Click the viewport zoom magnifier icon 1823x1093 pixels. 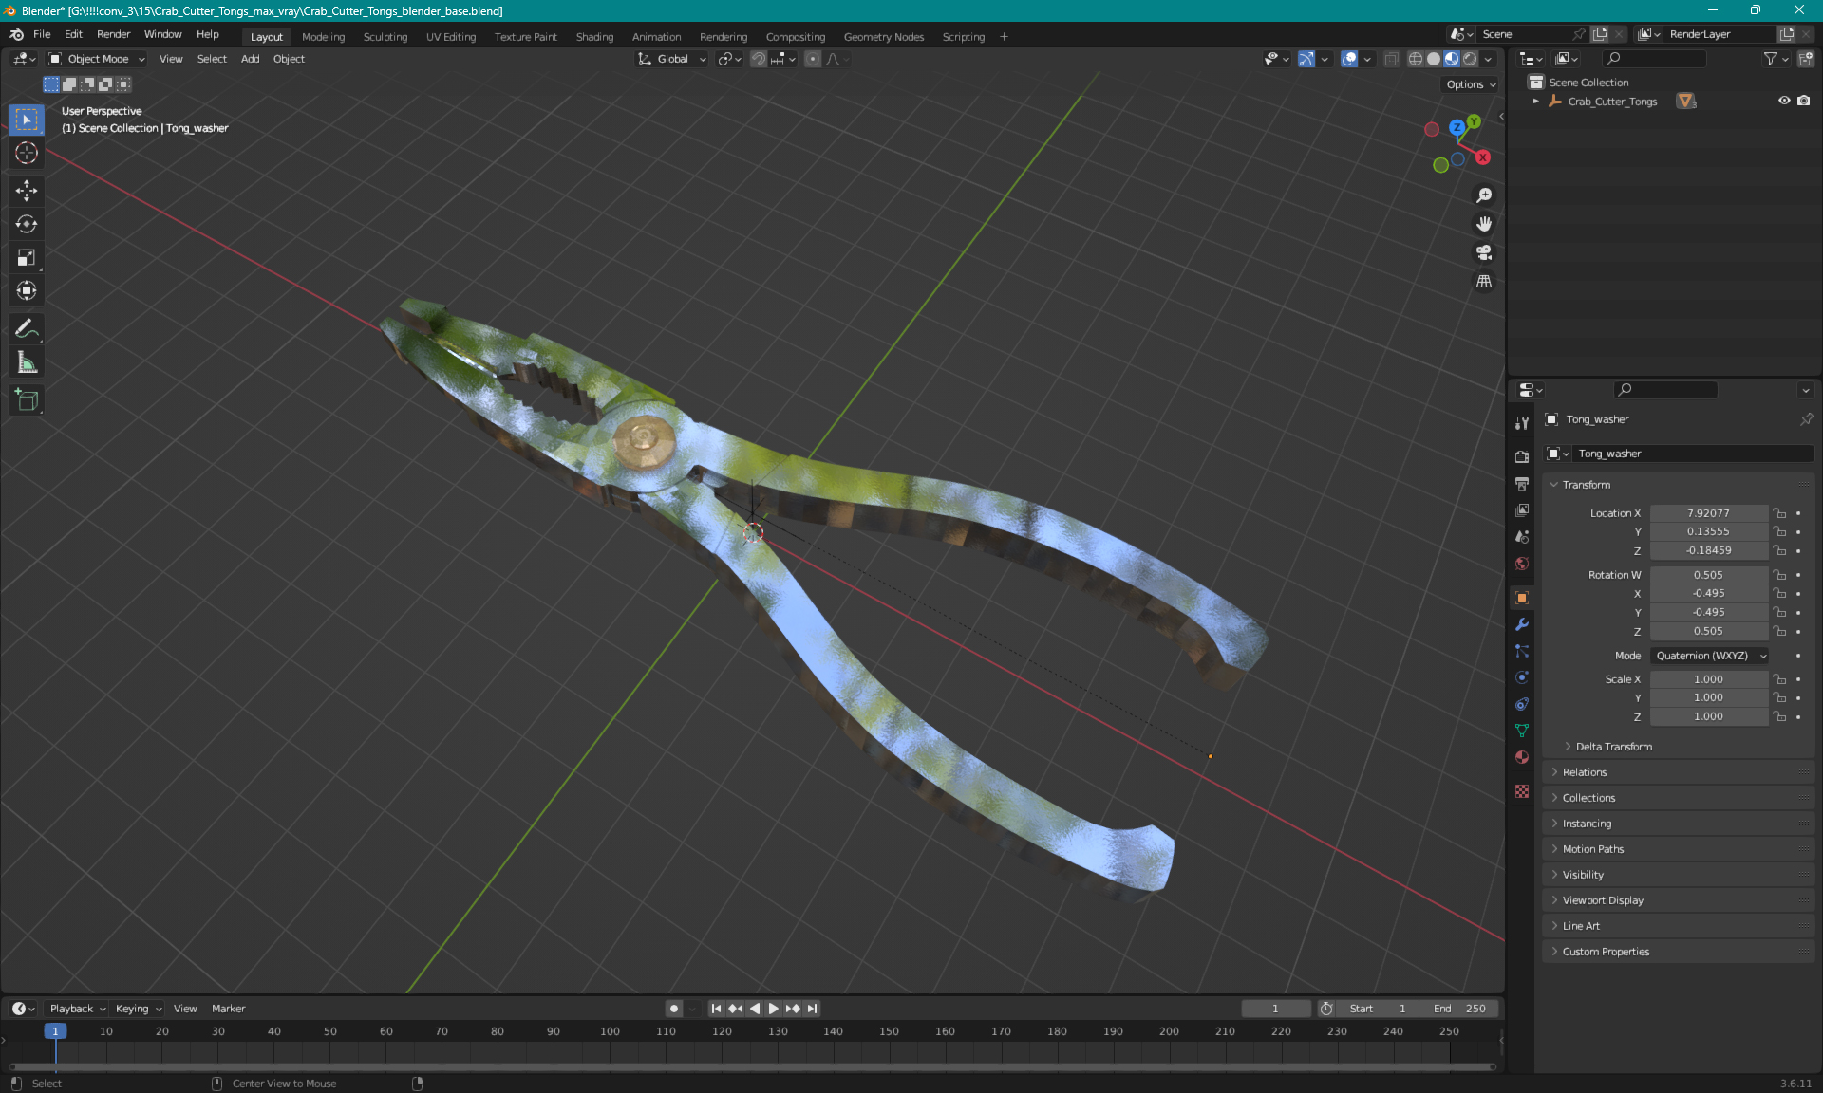[1483, 195]
